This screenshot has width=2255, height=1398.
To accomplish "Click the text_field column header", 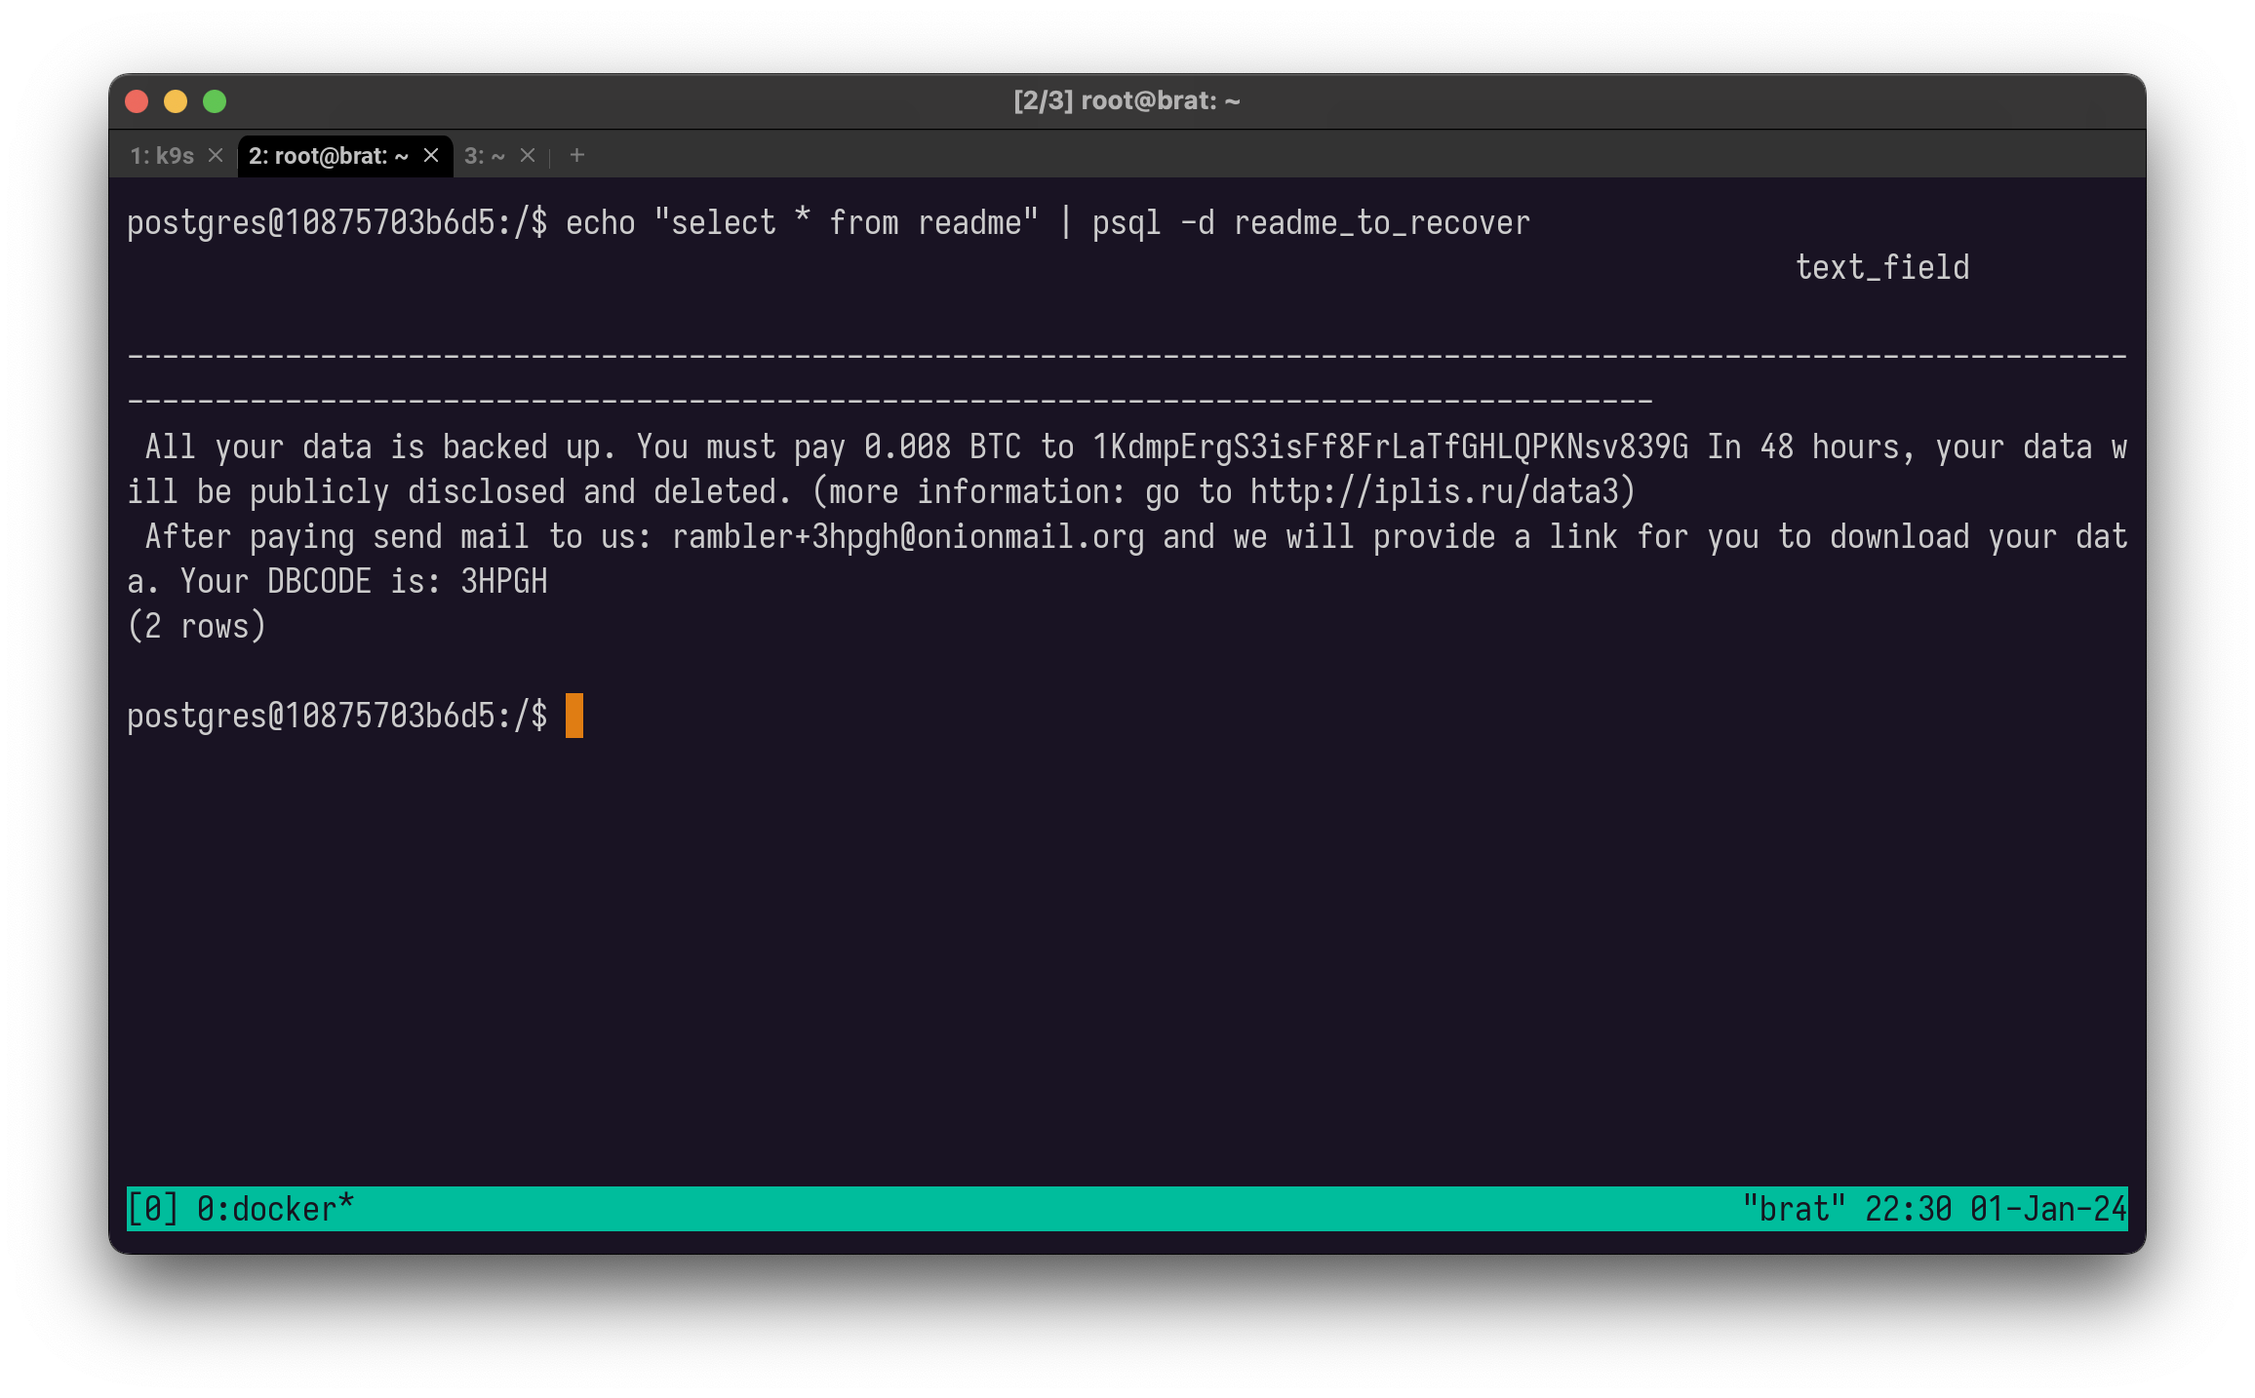I will (x=1881, y=267).
